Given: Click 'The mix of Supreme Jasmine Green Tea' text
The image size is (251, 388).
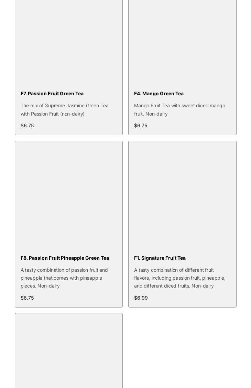Looking at the screenshot, I should 64,106.
